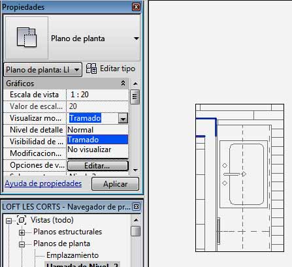Screen dimensions: 292x267
Task: Click the Aplicar button
Action: click(115, 184)
